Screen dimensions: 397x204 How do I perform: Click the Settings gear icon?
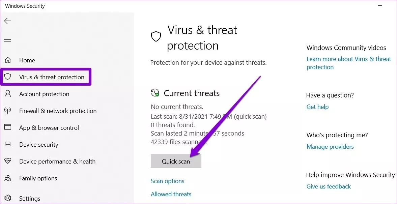8,198
